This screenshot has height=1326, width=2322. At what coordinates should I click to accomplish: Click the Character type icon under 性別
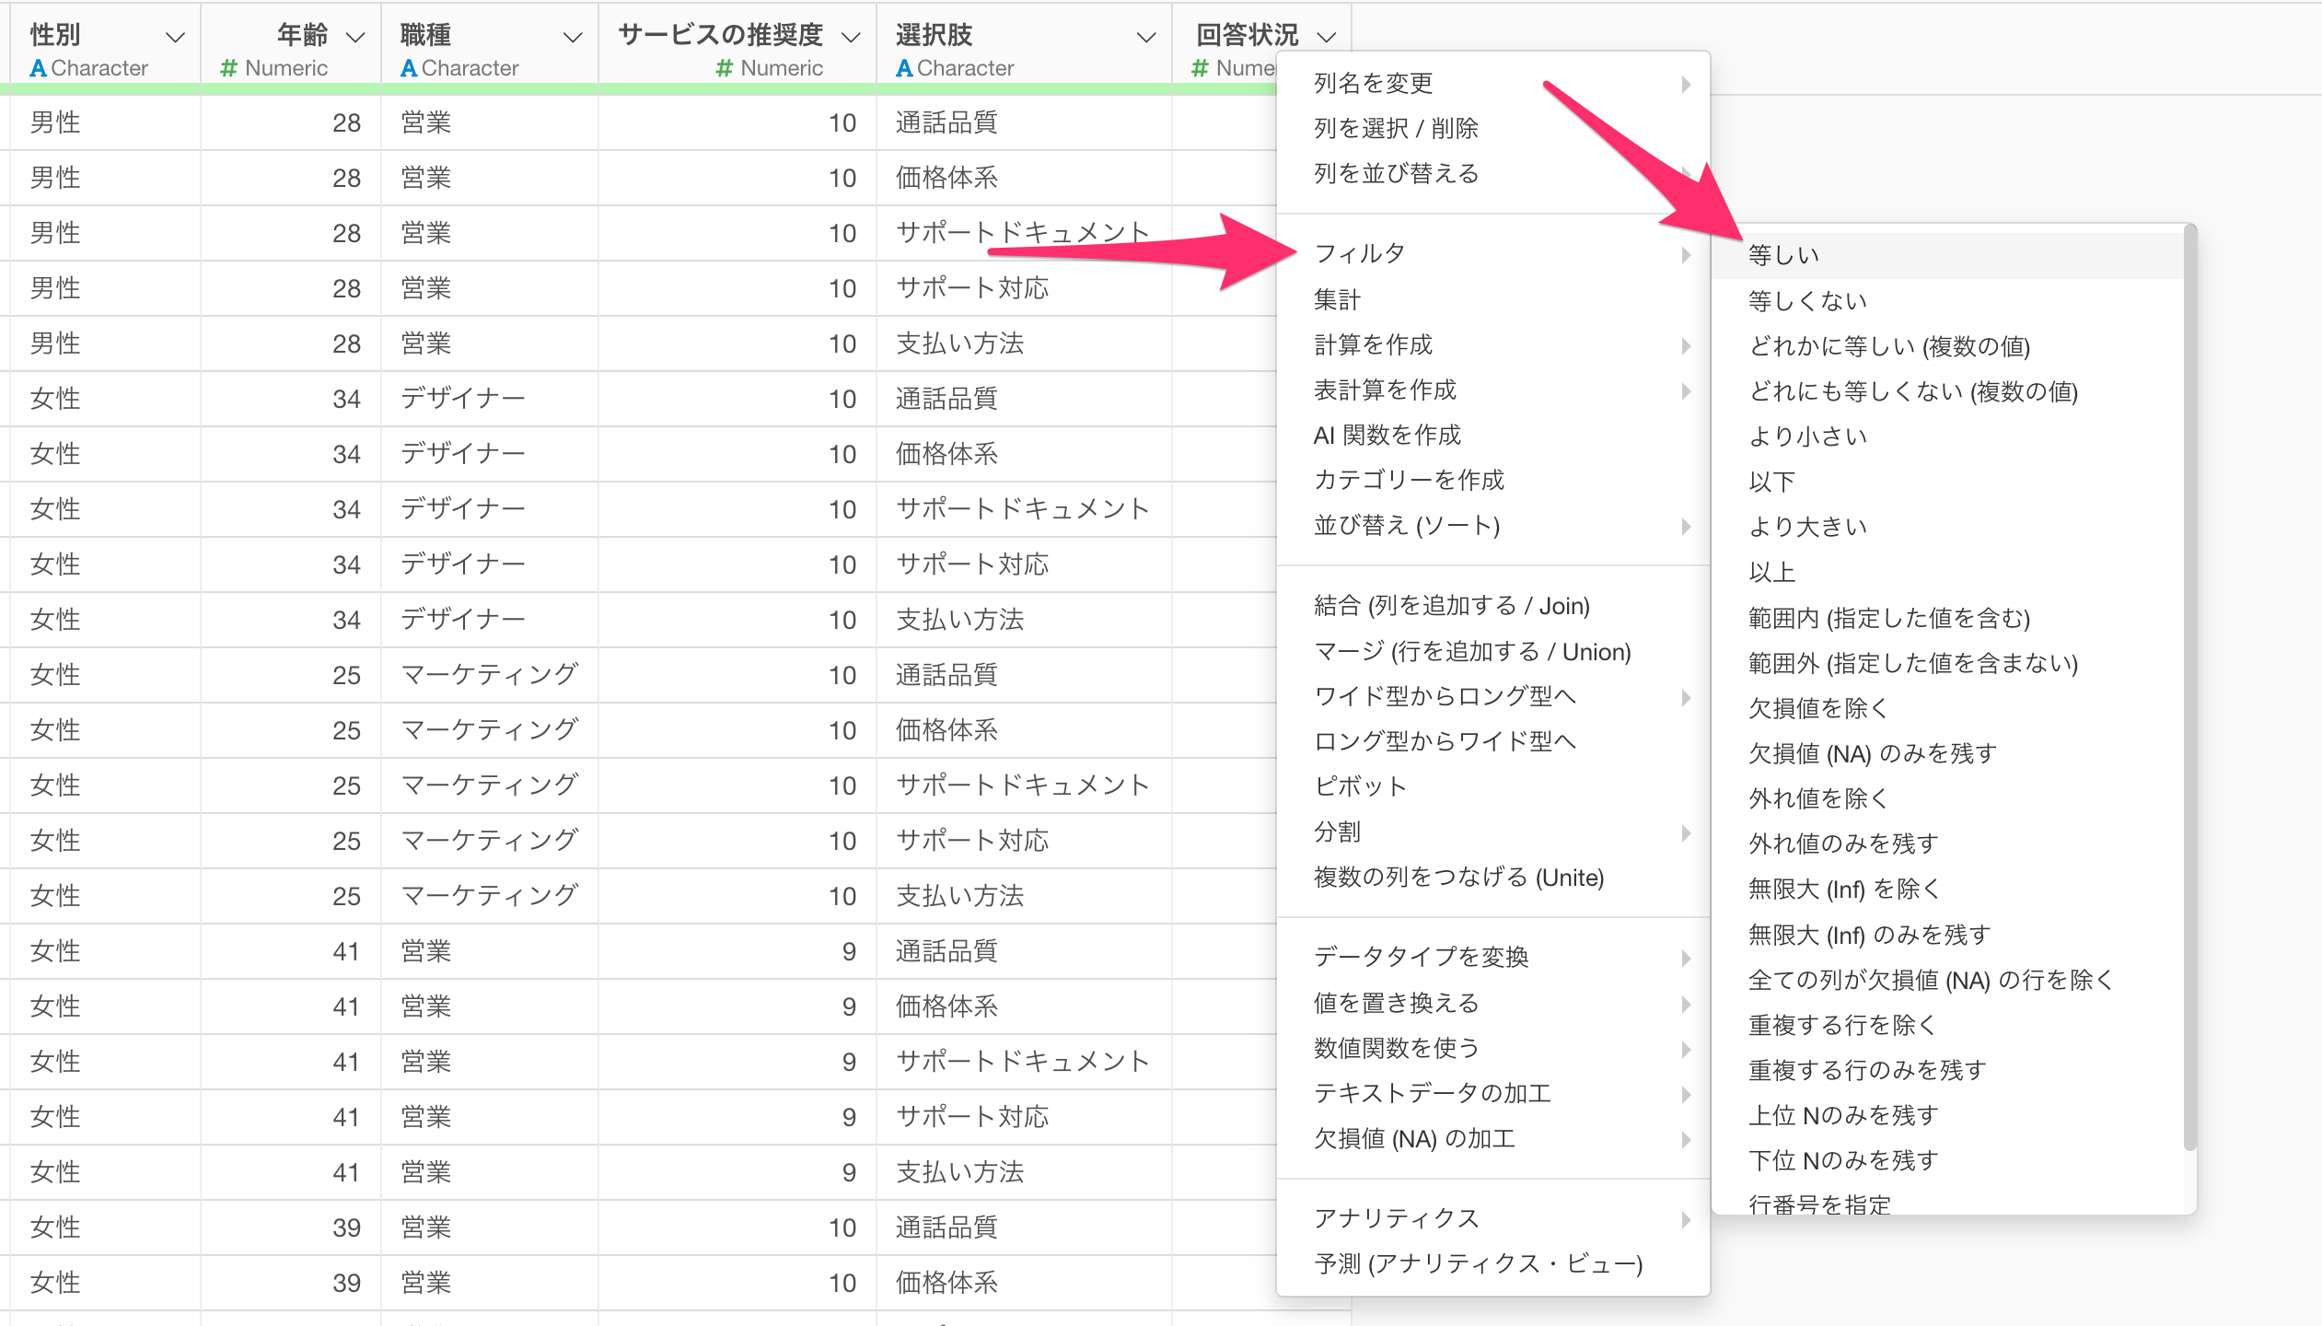[x=38, y=68]
